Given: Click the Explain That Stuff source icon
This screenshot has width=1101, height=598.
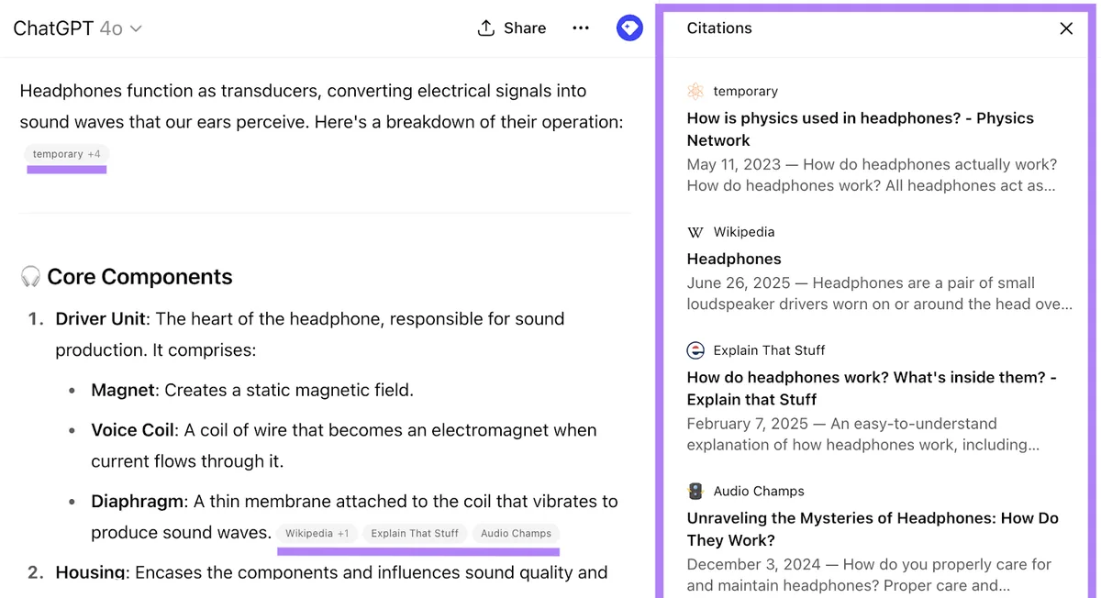Looking at the screenshot, I should [695, 350].
